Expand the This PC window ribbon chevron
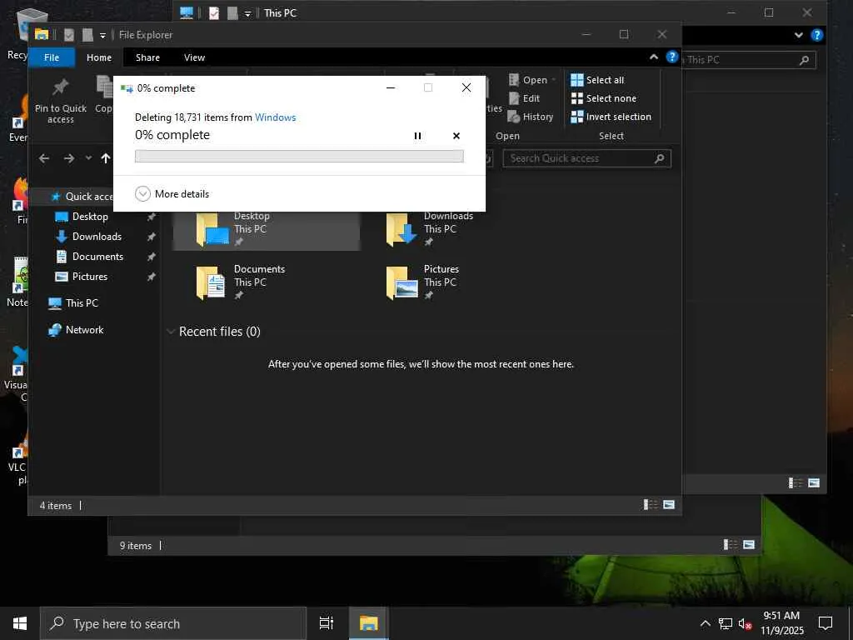 point(799,35)
